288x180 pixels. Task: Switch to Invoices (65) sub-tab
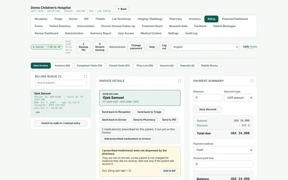tap(62, 66)
